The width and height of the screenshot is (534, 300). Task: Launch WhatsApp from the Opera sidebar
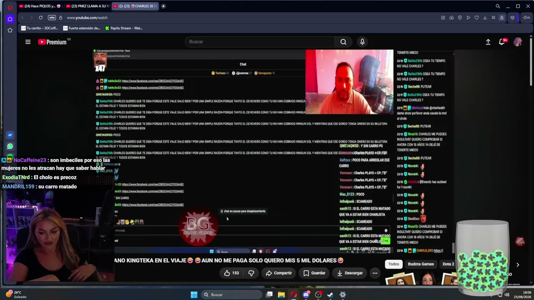10,146
